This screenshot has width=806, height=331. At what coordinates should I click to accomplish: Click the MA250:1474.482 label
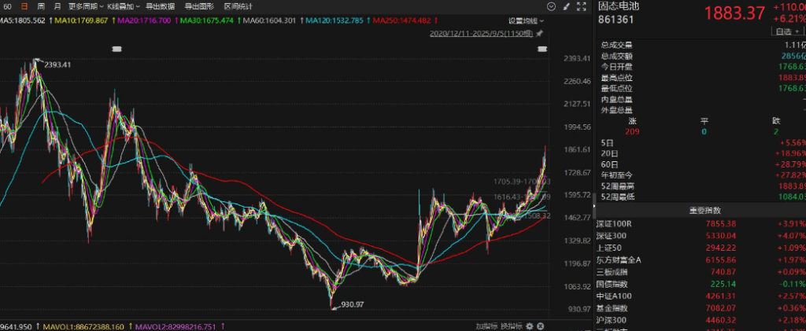(402, 20)
